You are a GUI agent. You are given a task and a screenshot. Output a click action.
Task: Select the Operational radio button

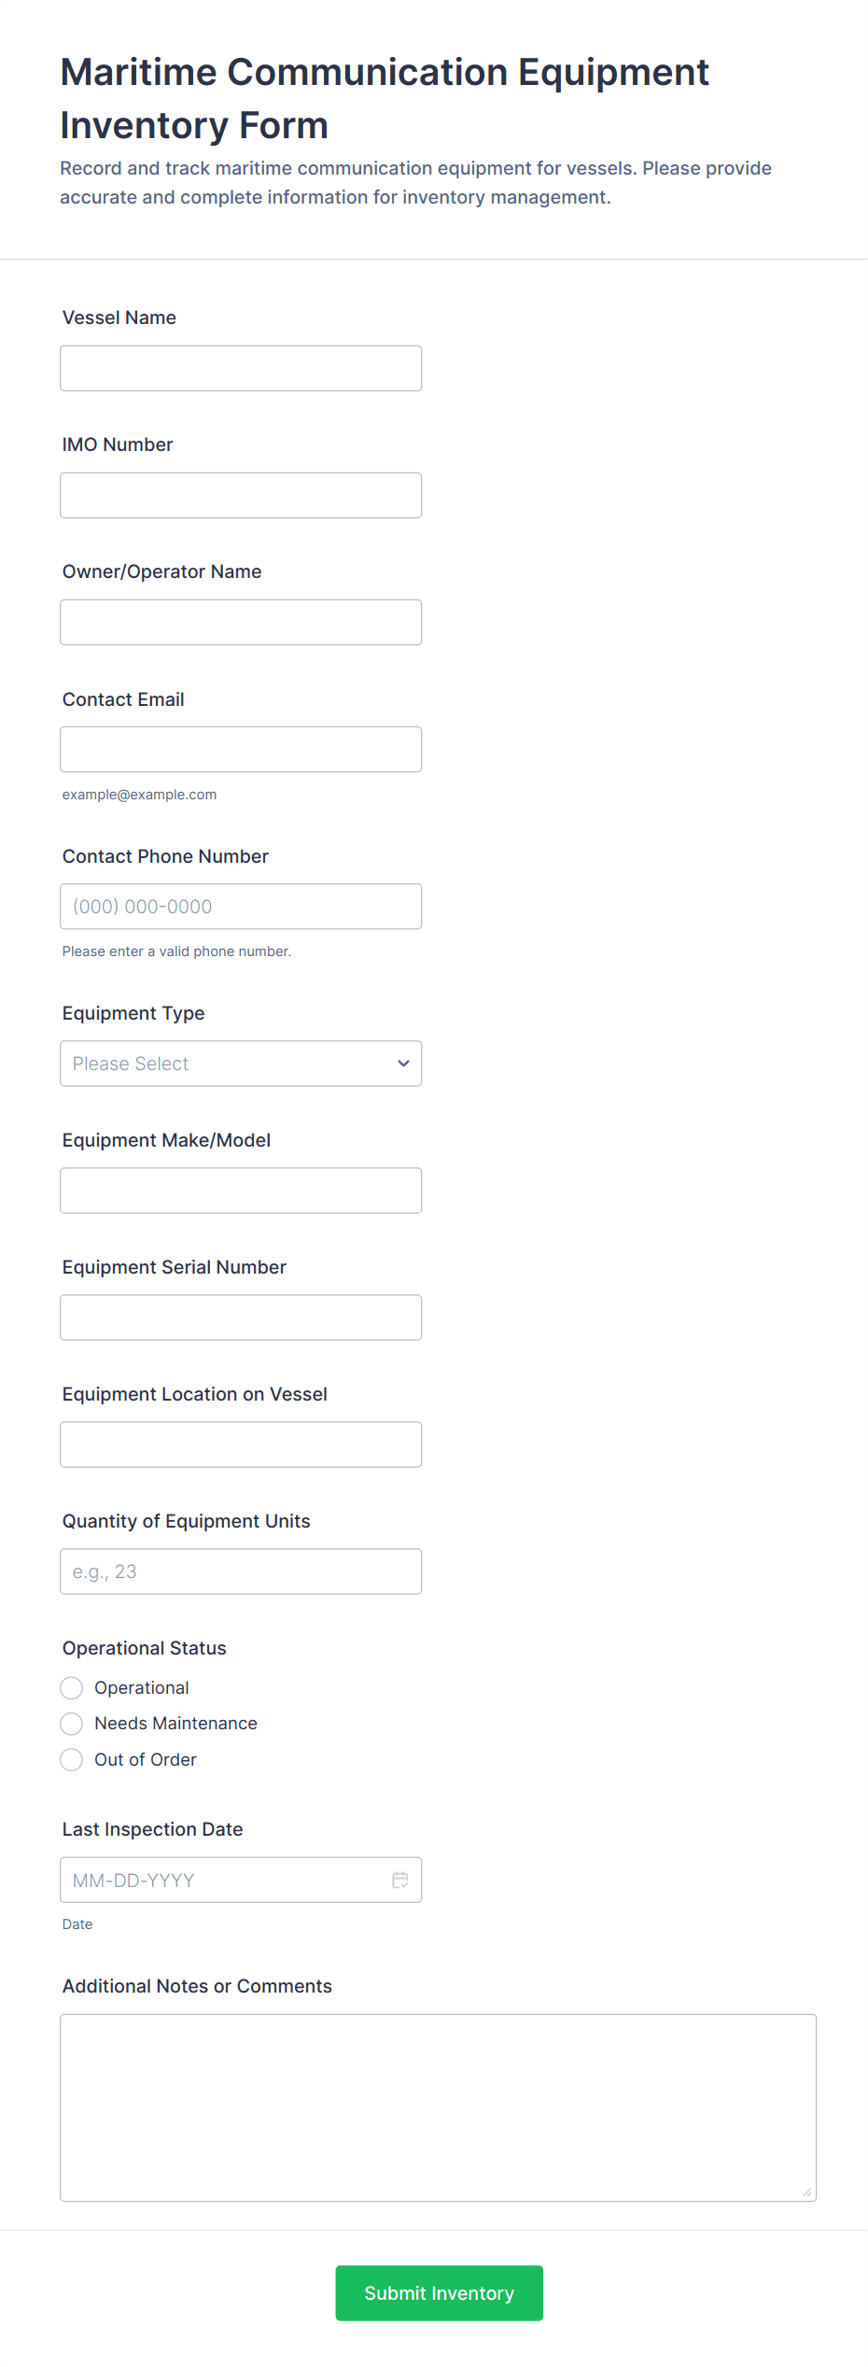(x=72, y=1688)
